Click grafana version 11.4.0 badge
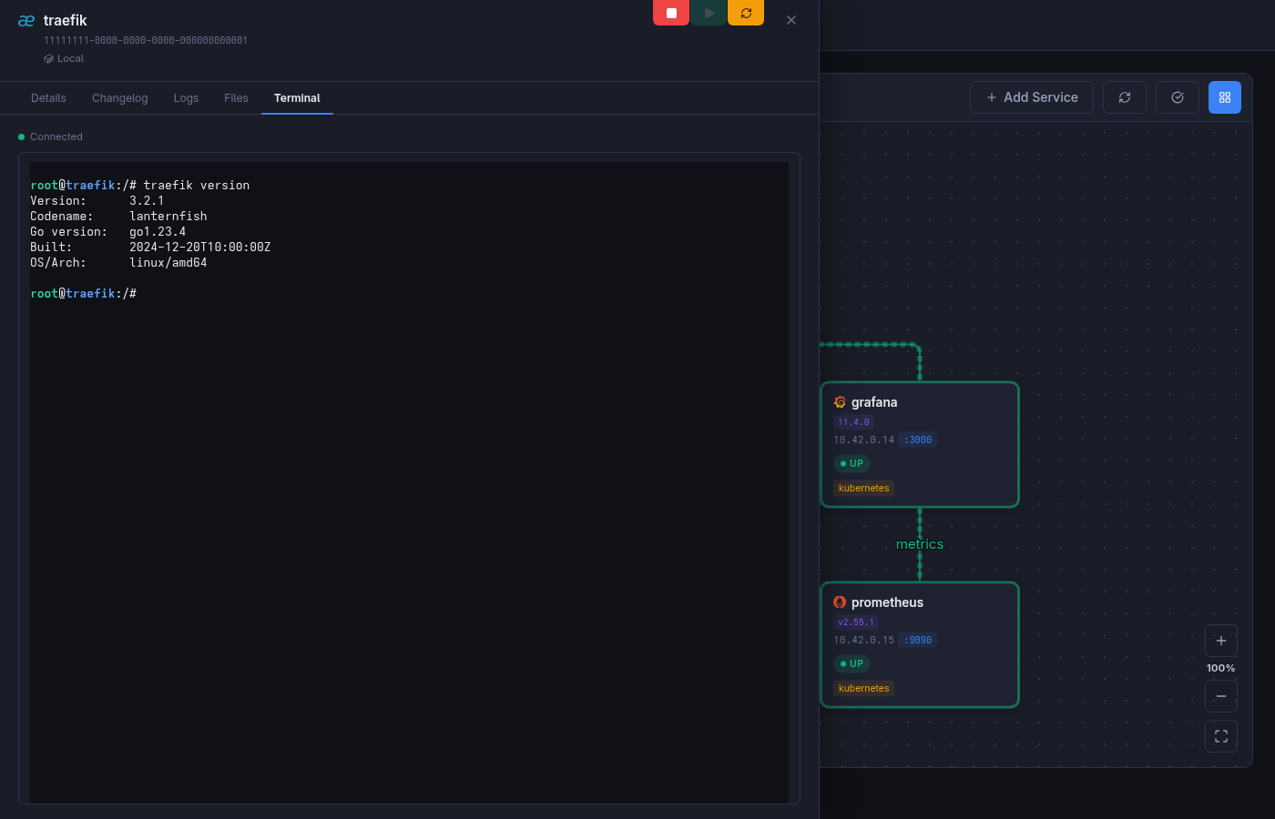This screenshot has height=819, width=1275. tap(853, 422)
